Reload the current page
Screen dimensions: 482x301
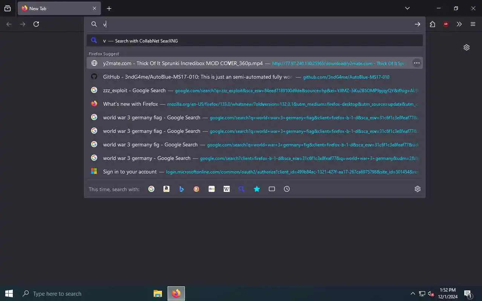click(x=36, y=24)
